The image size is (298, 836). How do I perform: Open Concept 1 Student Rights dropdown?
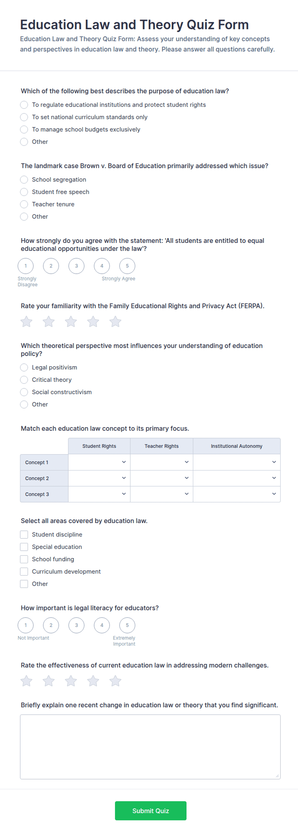[99, 462]
